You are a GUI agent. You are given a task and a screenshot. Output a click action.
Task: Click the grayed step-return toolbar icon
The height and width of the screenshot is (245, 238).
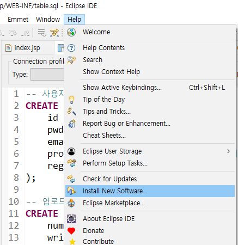pyautogui.click(x=25, y=33)
